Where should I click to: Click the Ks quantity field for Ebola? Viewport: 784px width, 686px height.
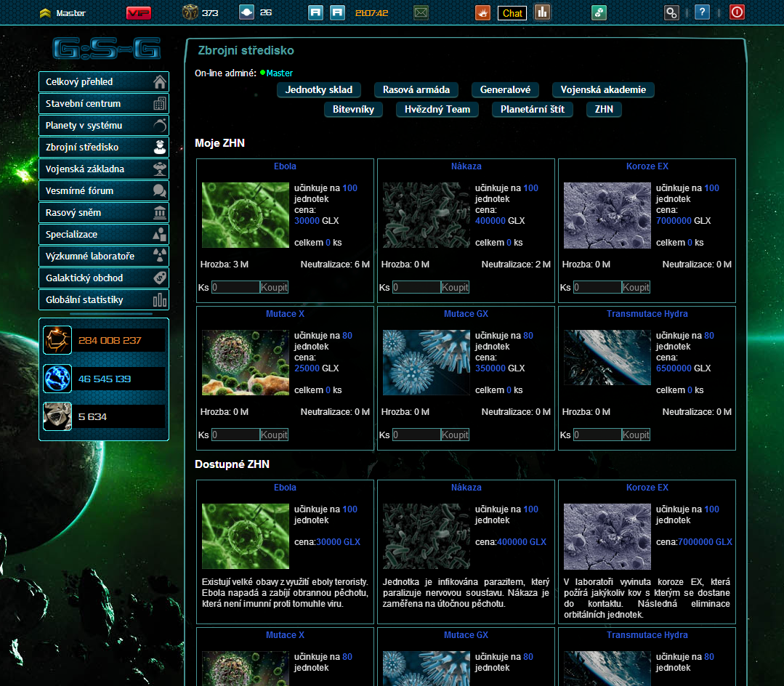pyautogui.click(x=235, y=287)
